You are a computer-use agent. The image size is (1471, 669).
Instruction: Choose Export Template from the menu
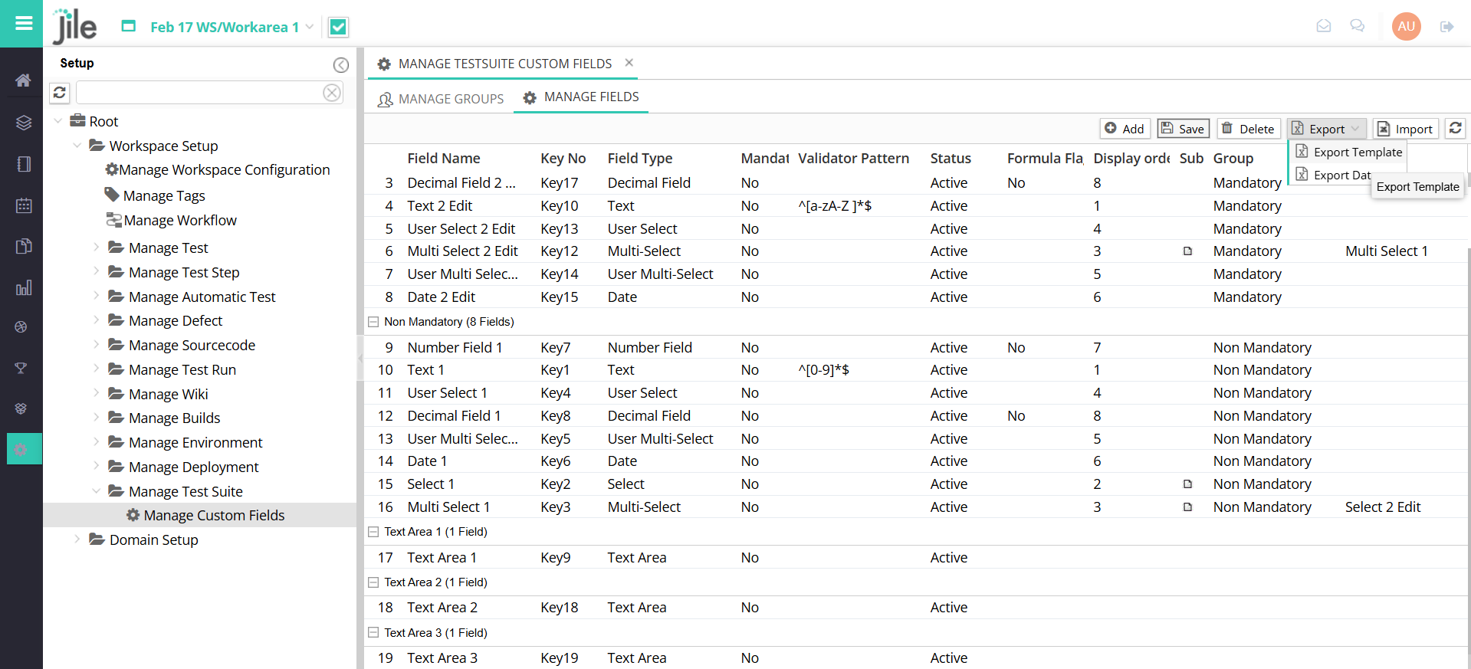point(1357,152)
